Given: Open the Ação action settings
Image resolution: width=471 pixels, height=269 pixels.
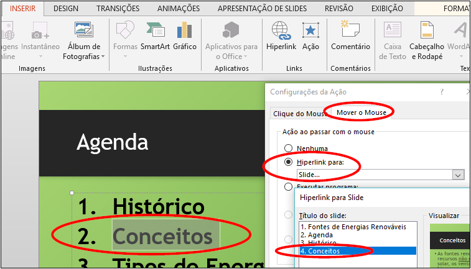Looking at the screenshot, I should point(310,36).
